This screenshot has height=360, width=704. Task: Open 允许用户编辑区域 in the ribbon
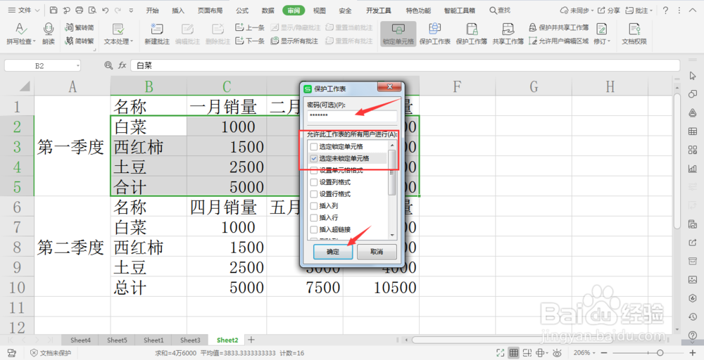coord(558,41)
